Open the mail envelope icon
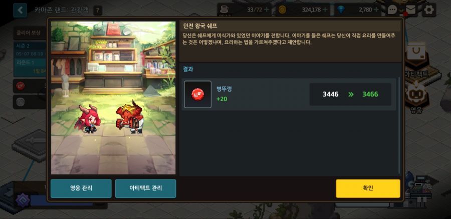Screen dimensions: 451x219 pos(410,10)
